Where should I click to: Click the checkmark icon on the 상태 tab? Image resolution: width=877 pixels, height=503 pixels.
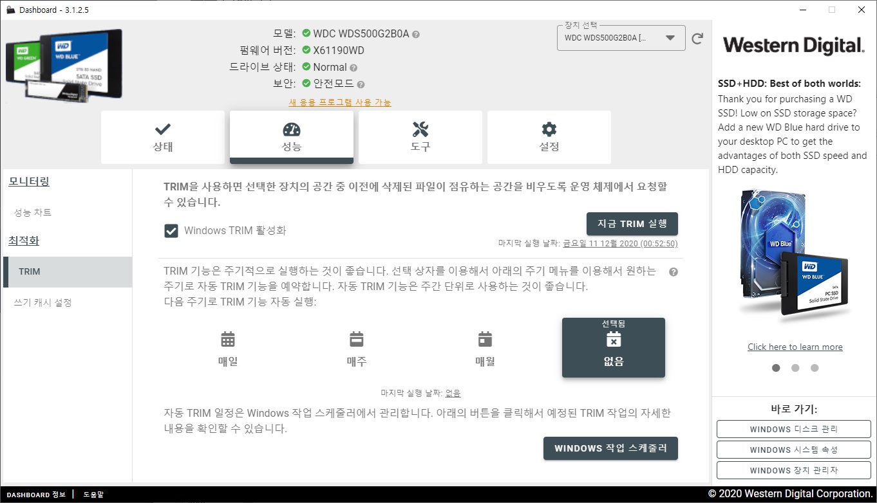[x=163, y=129]
